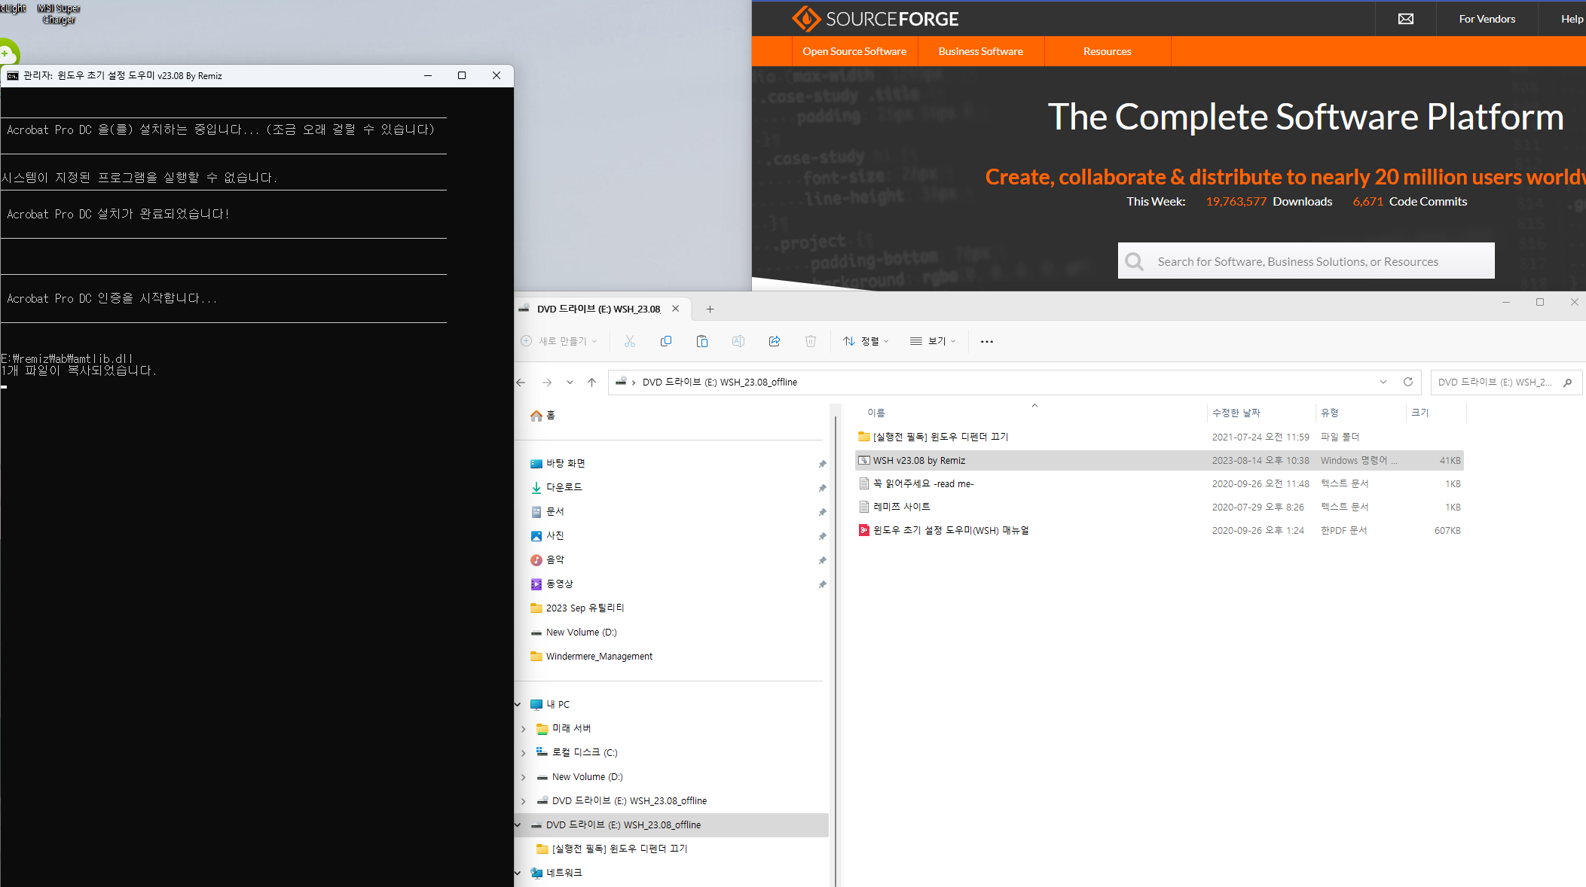The image size is (1586, 887).
Task: Collapse the 내 PC tree node
Action: (518, 705)
